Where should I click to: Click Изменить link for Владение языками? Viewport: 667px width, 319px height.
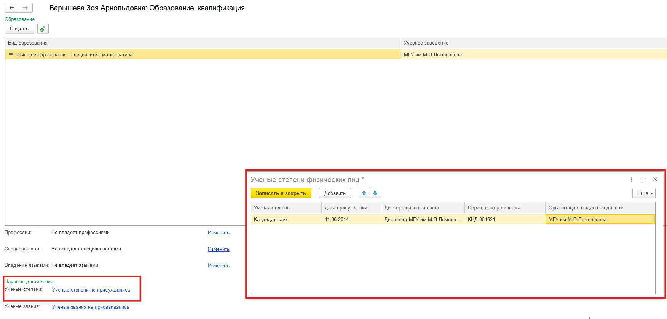click(x=219, y=266)
